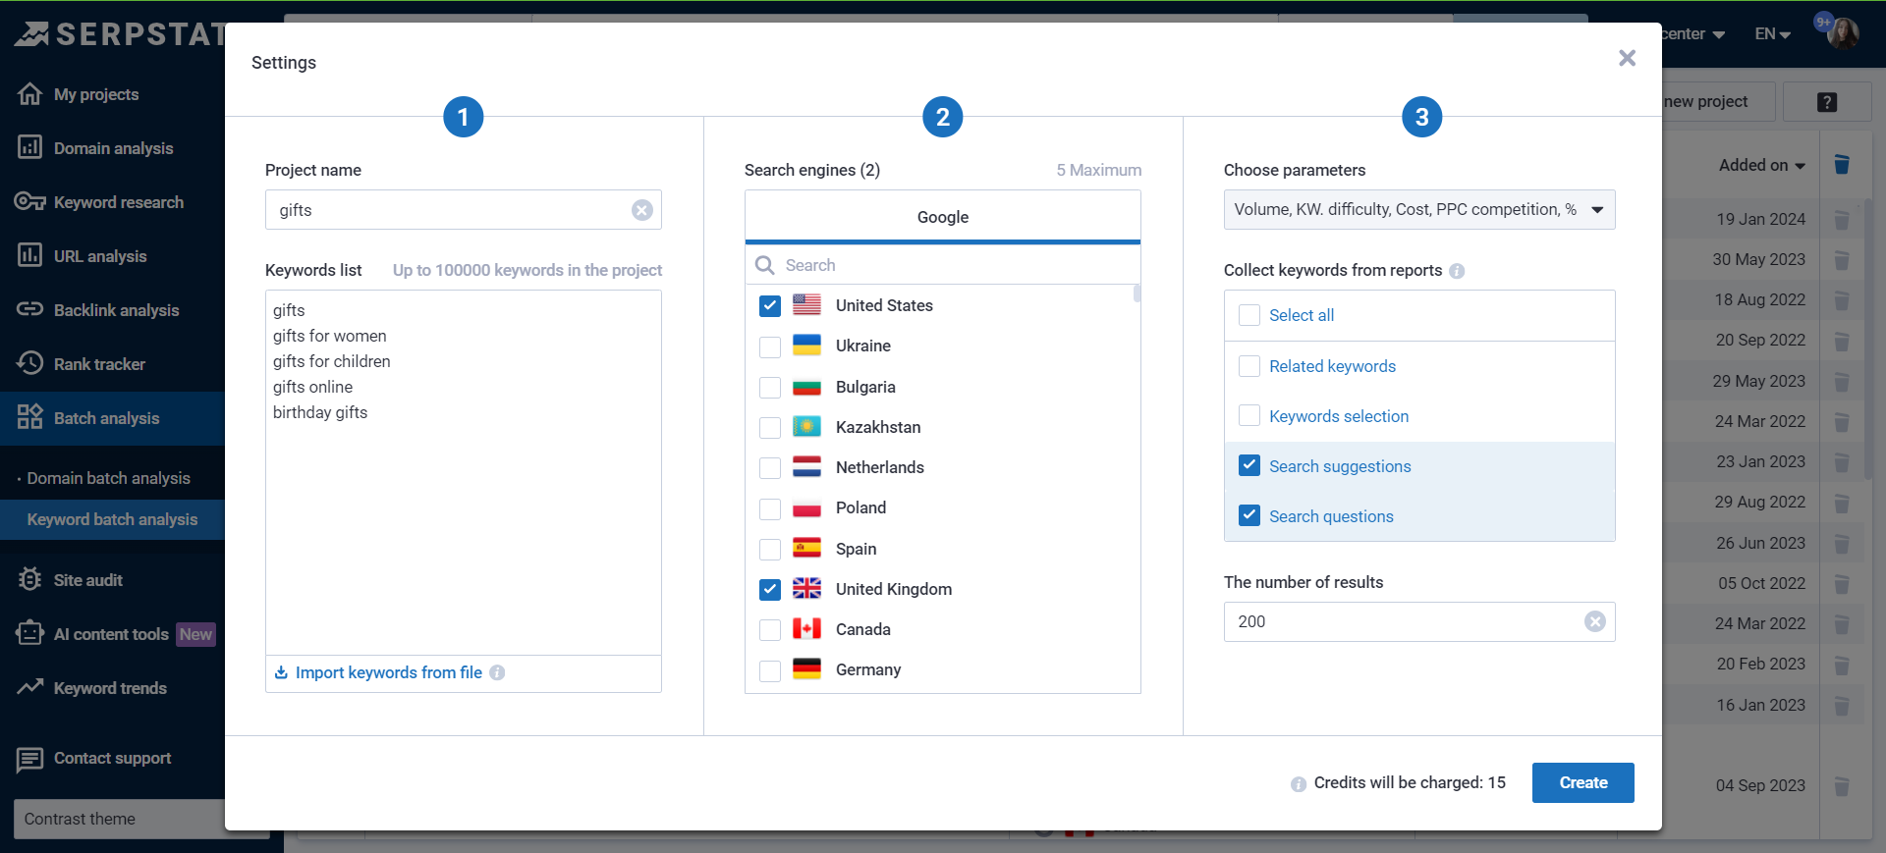Delete the project dated 30 May 2023
The image size is (1886, 853).
tap(1842, 260)
